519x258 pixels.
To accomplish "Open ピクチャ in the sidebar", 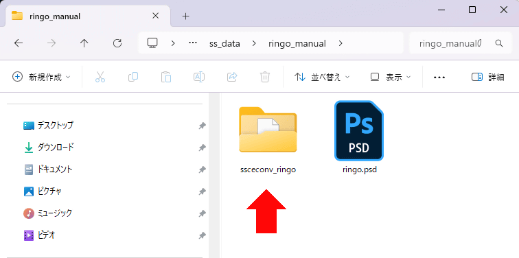I will (x=43, y=191).
